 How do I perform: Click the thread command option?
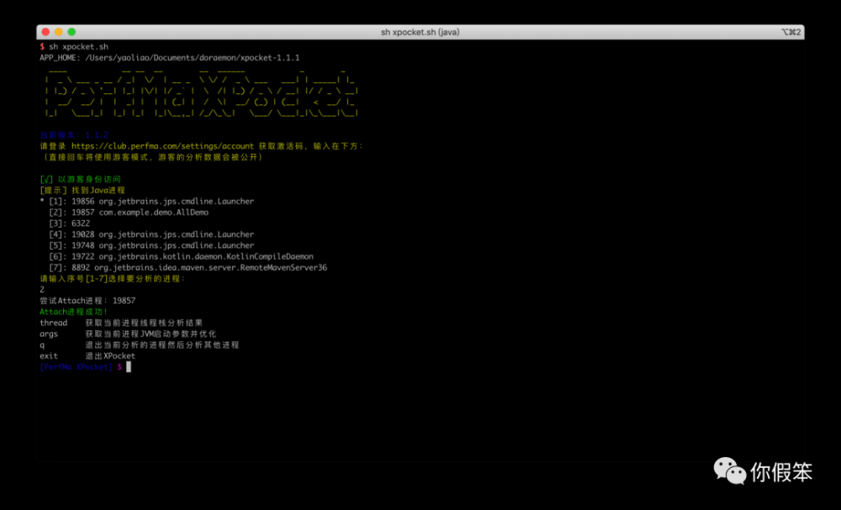(53, 323)
